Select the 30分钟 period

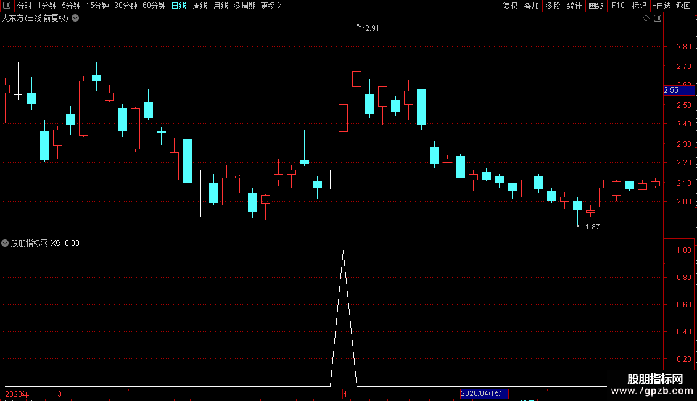[x=126, y=6]
